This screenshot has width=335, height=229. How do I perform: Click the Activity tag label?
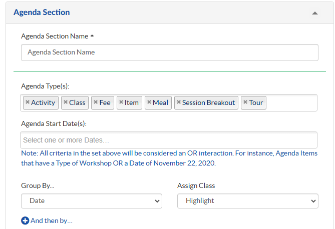[x=43, y=102]
